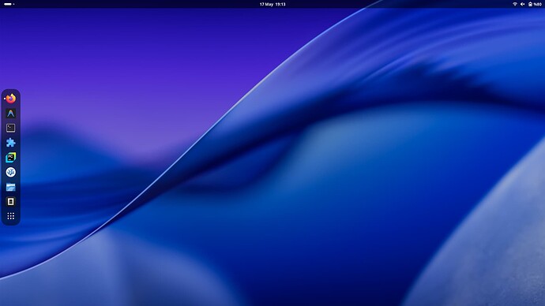This screenshot has width=545, height=306.
Task: Open the round white-and-blue tree icon app
Action: (x=11, y=172)
